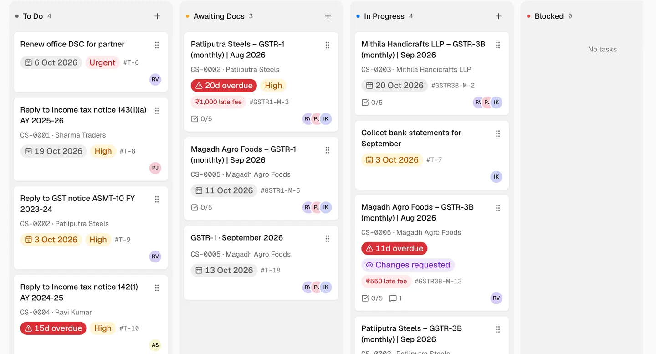Open the Collect bank statements for September task

pyautogui.click(x=411, y=138)
